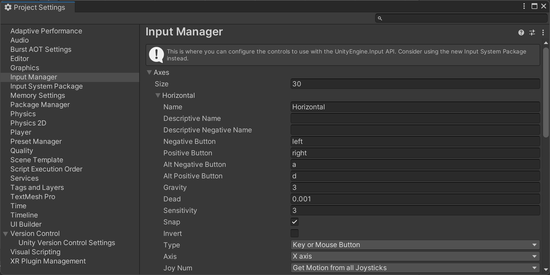
Task: Click the scrollbar down arrow
Action: pyautogui.click(x=546, y=270)
